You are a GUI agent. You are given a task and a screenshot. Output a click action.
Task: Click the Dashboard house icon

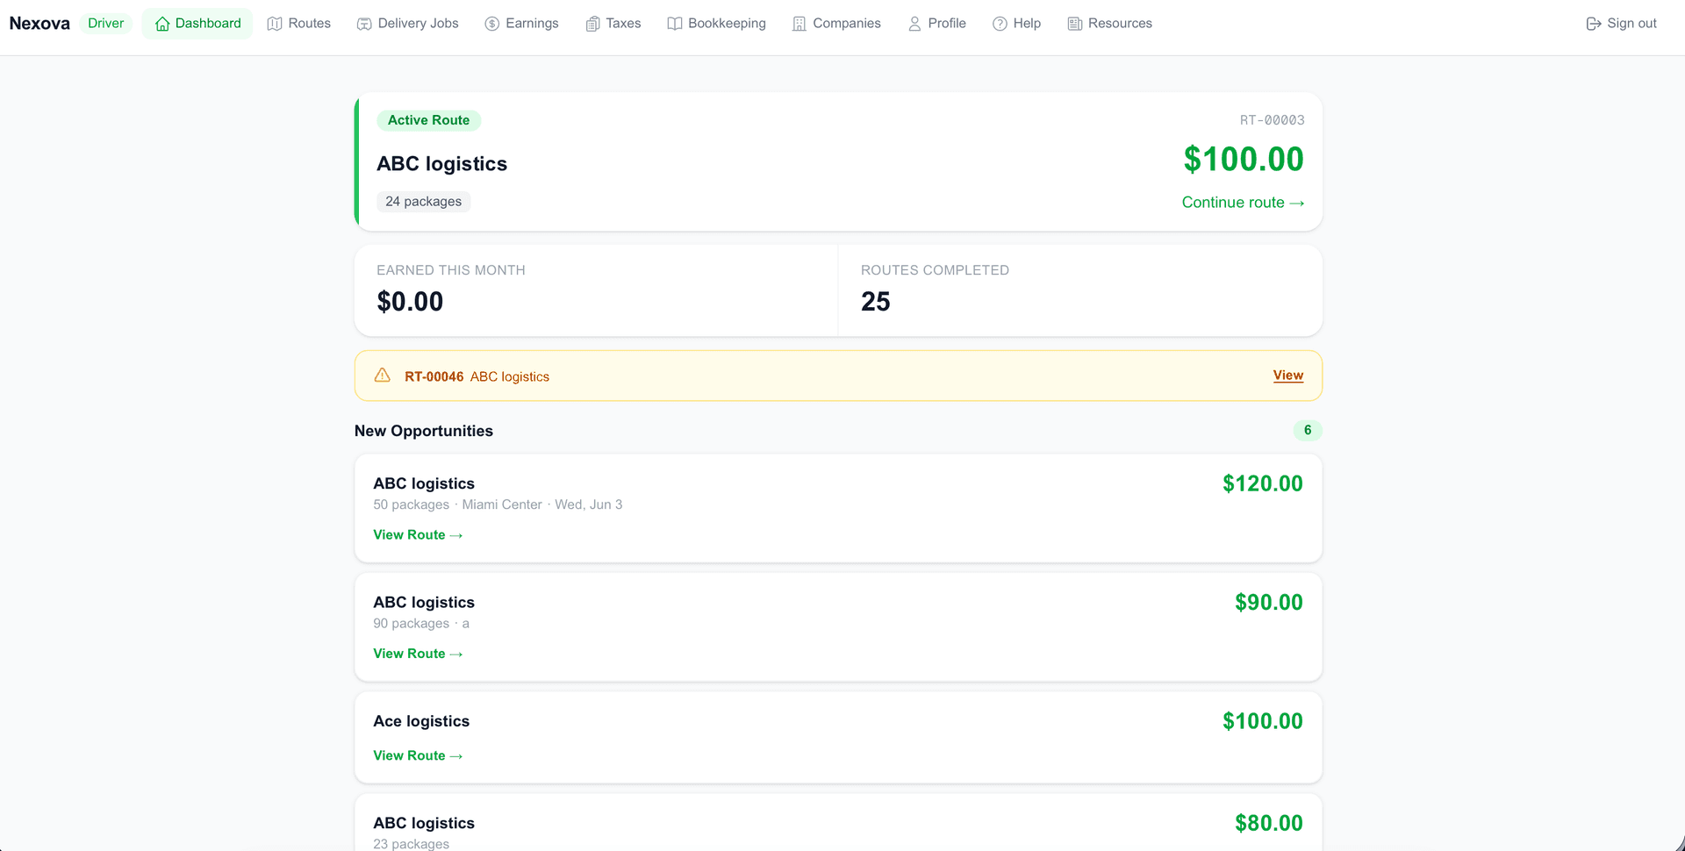point(162,24)
